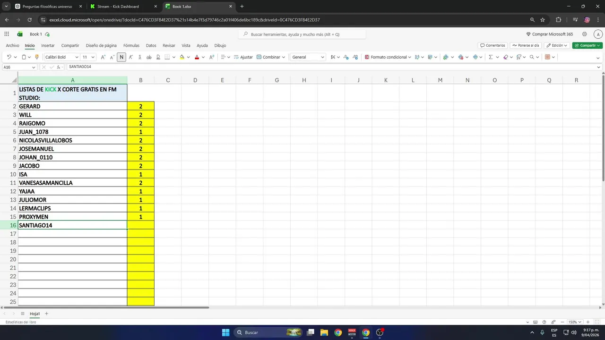Click the delete cells icon
Image resolution: width=605 pixels, height=340 pixels.
click(x=460, y=57)
